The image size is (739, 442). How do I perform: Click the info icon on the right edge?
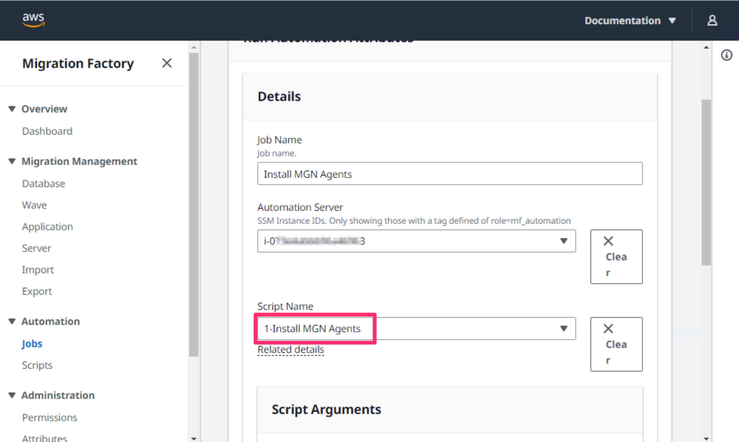(x=726, y=55)
